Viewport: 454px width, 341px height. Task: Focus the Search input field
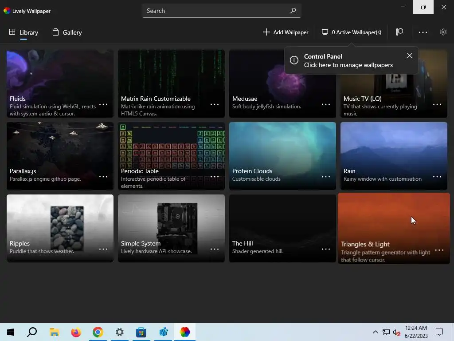222,11
